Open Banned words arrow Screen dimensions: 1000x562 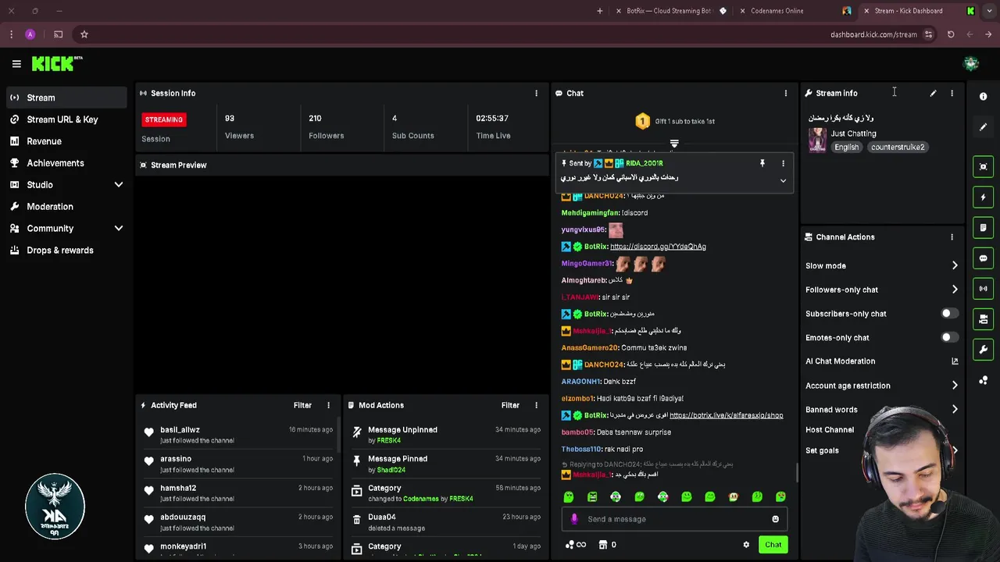[x=955, y=410]
